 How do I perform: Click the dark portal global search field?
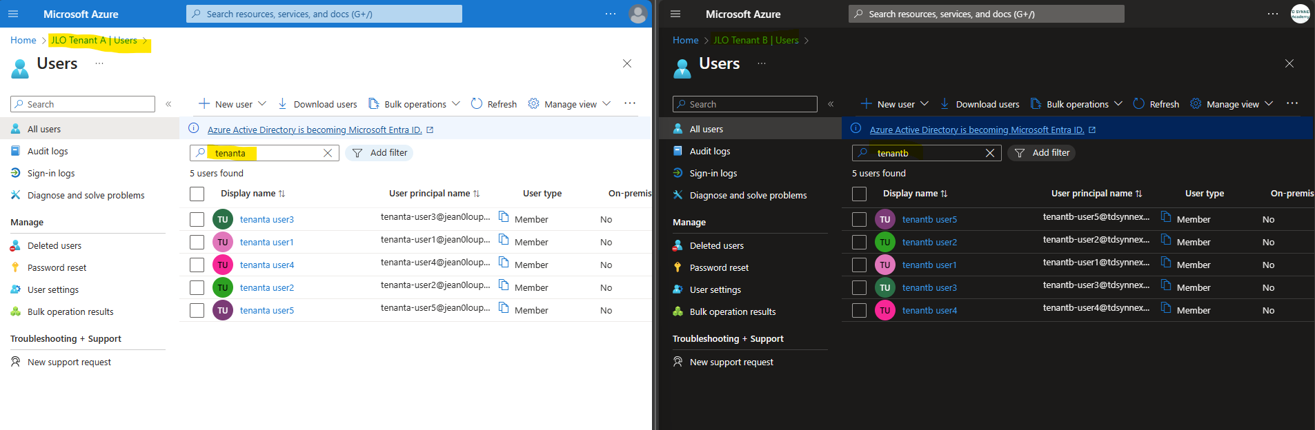tap(987, 14)
